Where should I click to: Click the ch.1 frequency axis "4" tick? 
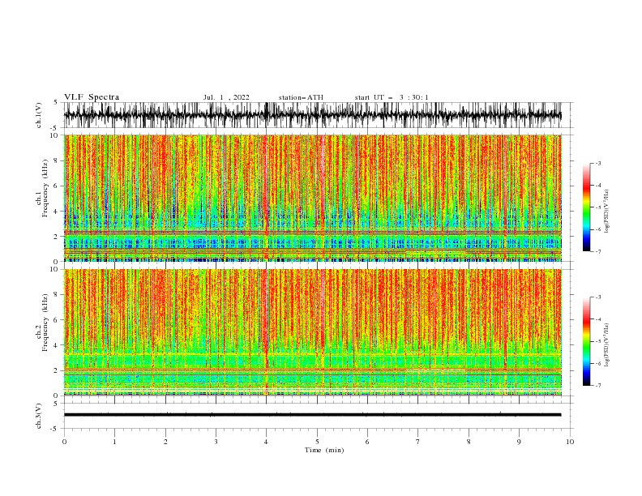coord(56,212)
